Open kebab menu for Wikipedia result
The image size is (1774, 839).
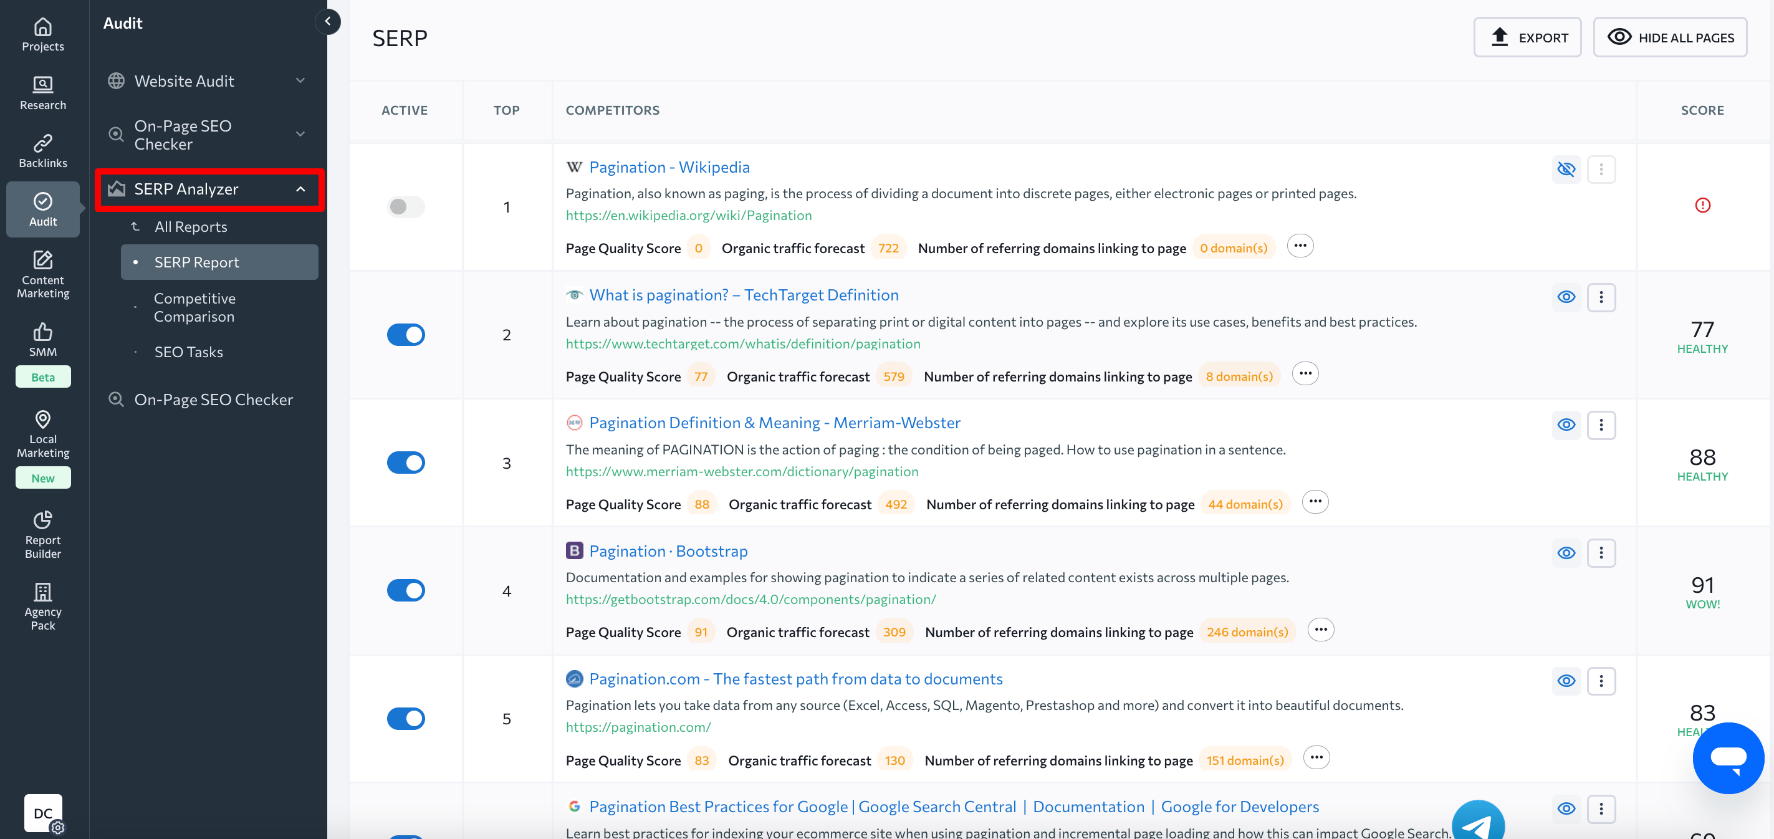click(x=1601, y=169)
